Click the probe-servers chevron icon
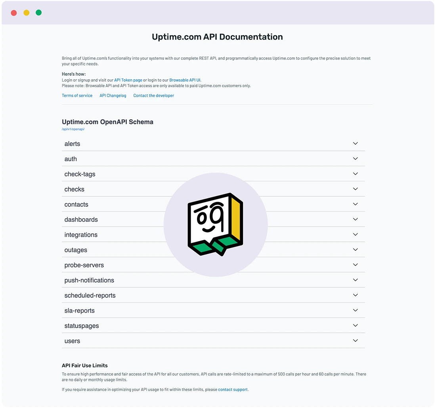This screenshot has height=408, width=436. click(355, 265)
